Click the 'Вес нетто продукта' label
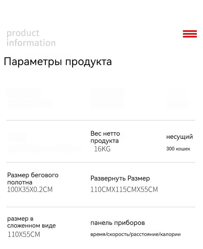203x249 pixels. 105,137
